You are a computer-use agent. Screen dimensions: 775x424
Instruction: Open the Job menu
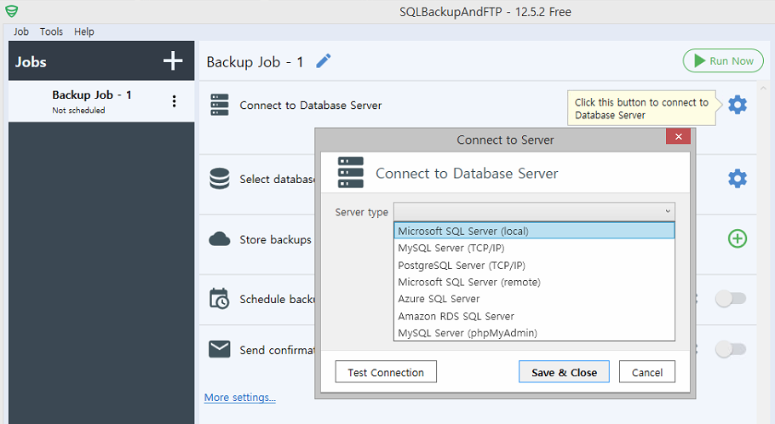[x=20, y=32]
